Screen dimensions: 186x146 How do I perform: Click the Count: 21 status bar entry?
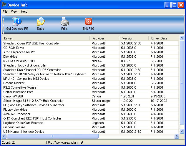click(x=9, y=142)
